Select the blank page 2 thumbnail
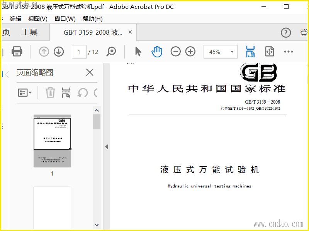 pyautogui.click(x=52, y=208)
